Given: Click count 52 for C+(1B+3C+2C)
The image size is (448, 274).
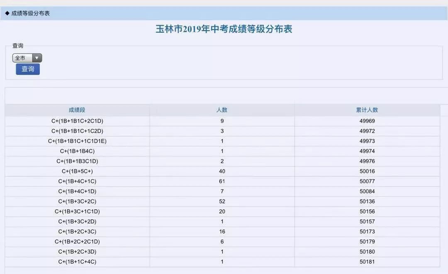Looking at the screenshot, I should [x=222, y=201].
